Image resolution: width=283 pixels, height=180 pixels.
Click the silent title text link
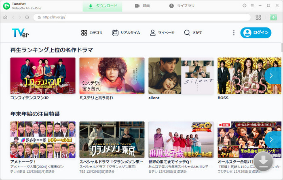(x=154, y=98)
